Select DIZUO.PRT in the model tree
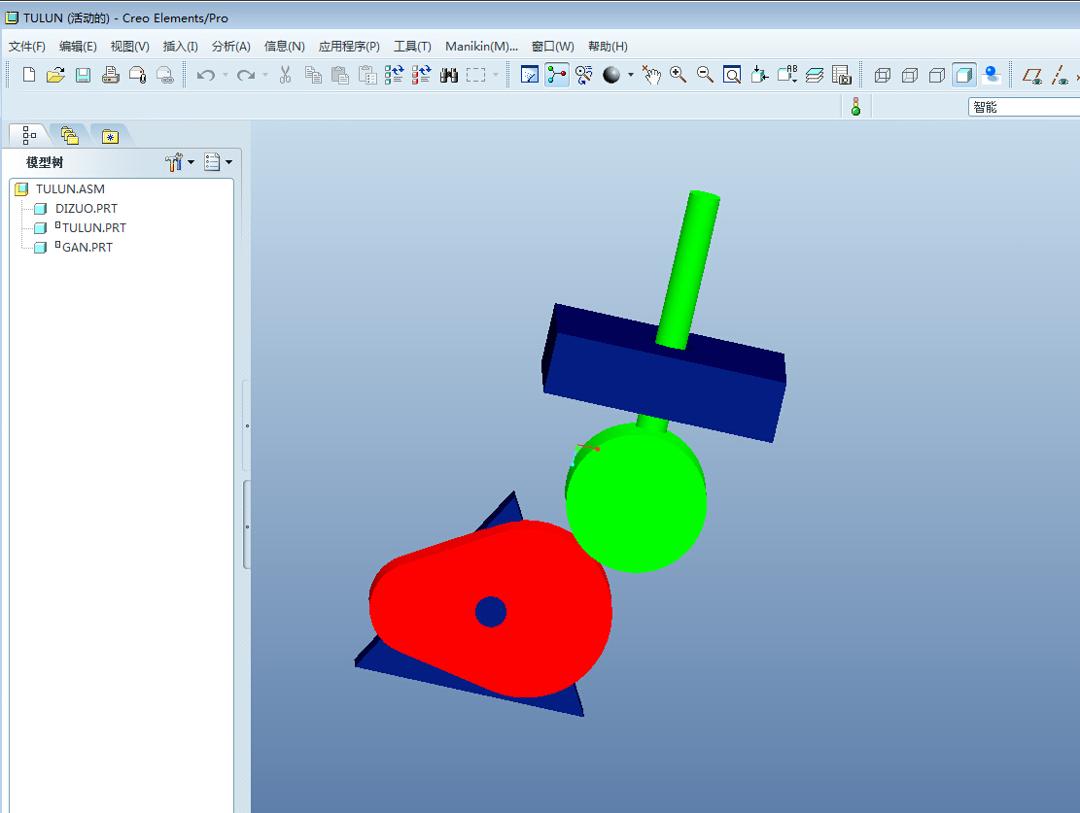 (x=87, y=208)
